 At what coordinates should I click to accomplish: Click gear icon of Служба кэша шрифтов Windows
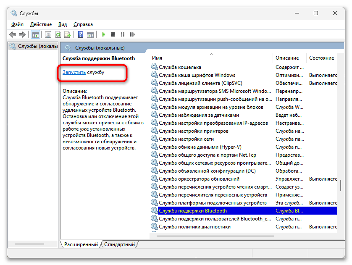tap(154, 75)
